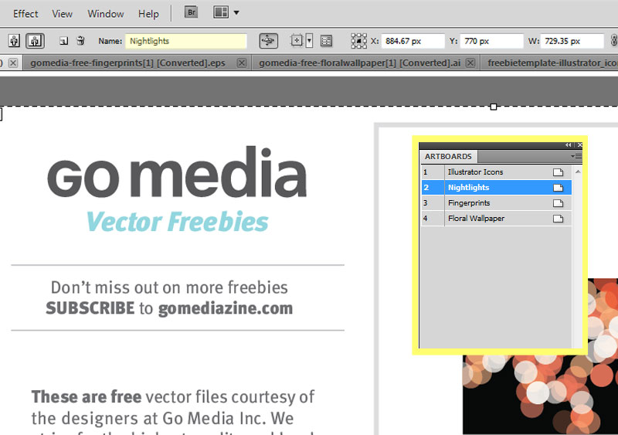Switch to freebietemplate-illustrator_icons tab

coord(552,63)
